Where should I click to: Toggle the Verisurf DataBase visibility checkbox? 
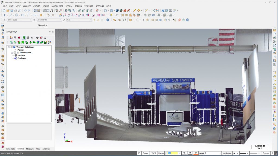[x=11, y=47]
